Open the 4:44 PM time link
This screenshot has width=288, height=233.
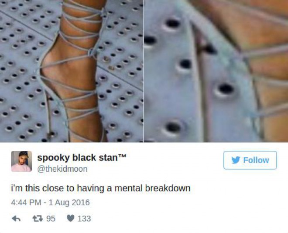tap(26, 203)
